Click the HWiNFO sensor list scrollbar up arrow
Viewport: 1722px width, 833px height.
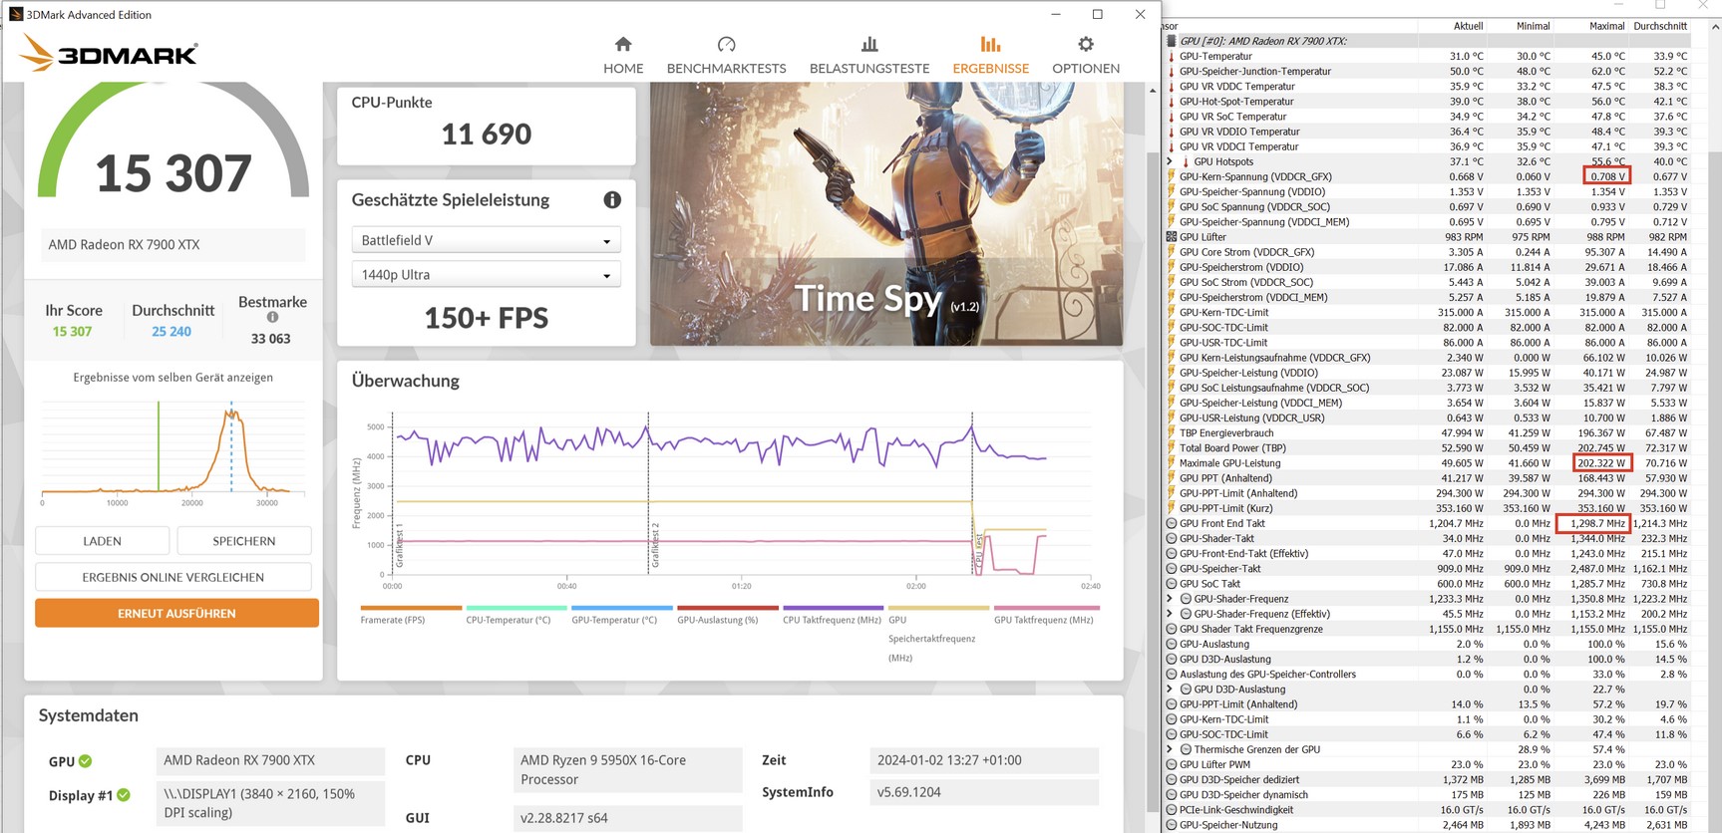point(1715,27)
